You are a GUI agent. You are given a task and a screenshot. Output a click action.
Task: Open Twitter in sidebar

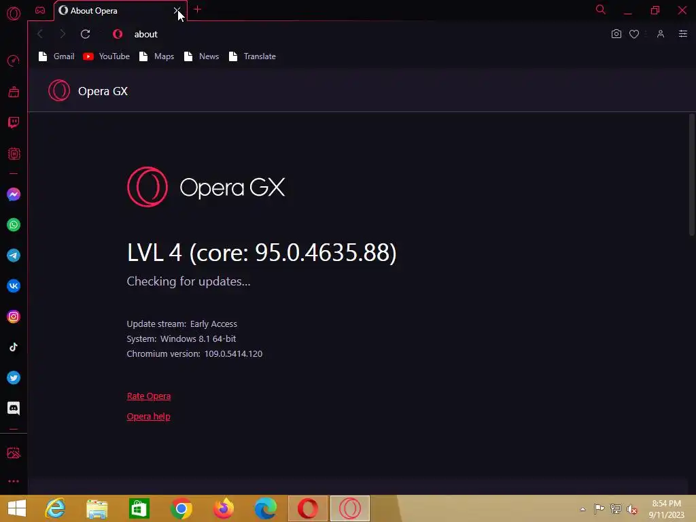click(x=14, y=378)
